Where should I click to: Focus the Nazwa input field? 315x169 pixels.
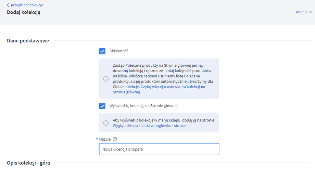click(x=159, y=149)
